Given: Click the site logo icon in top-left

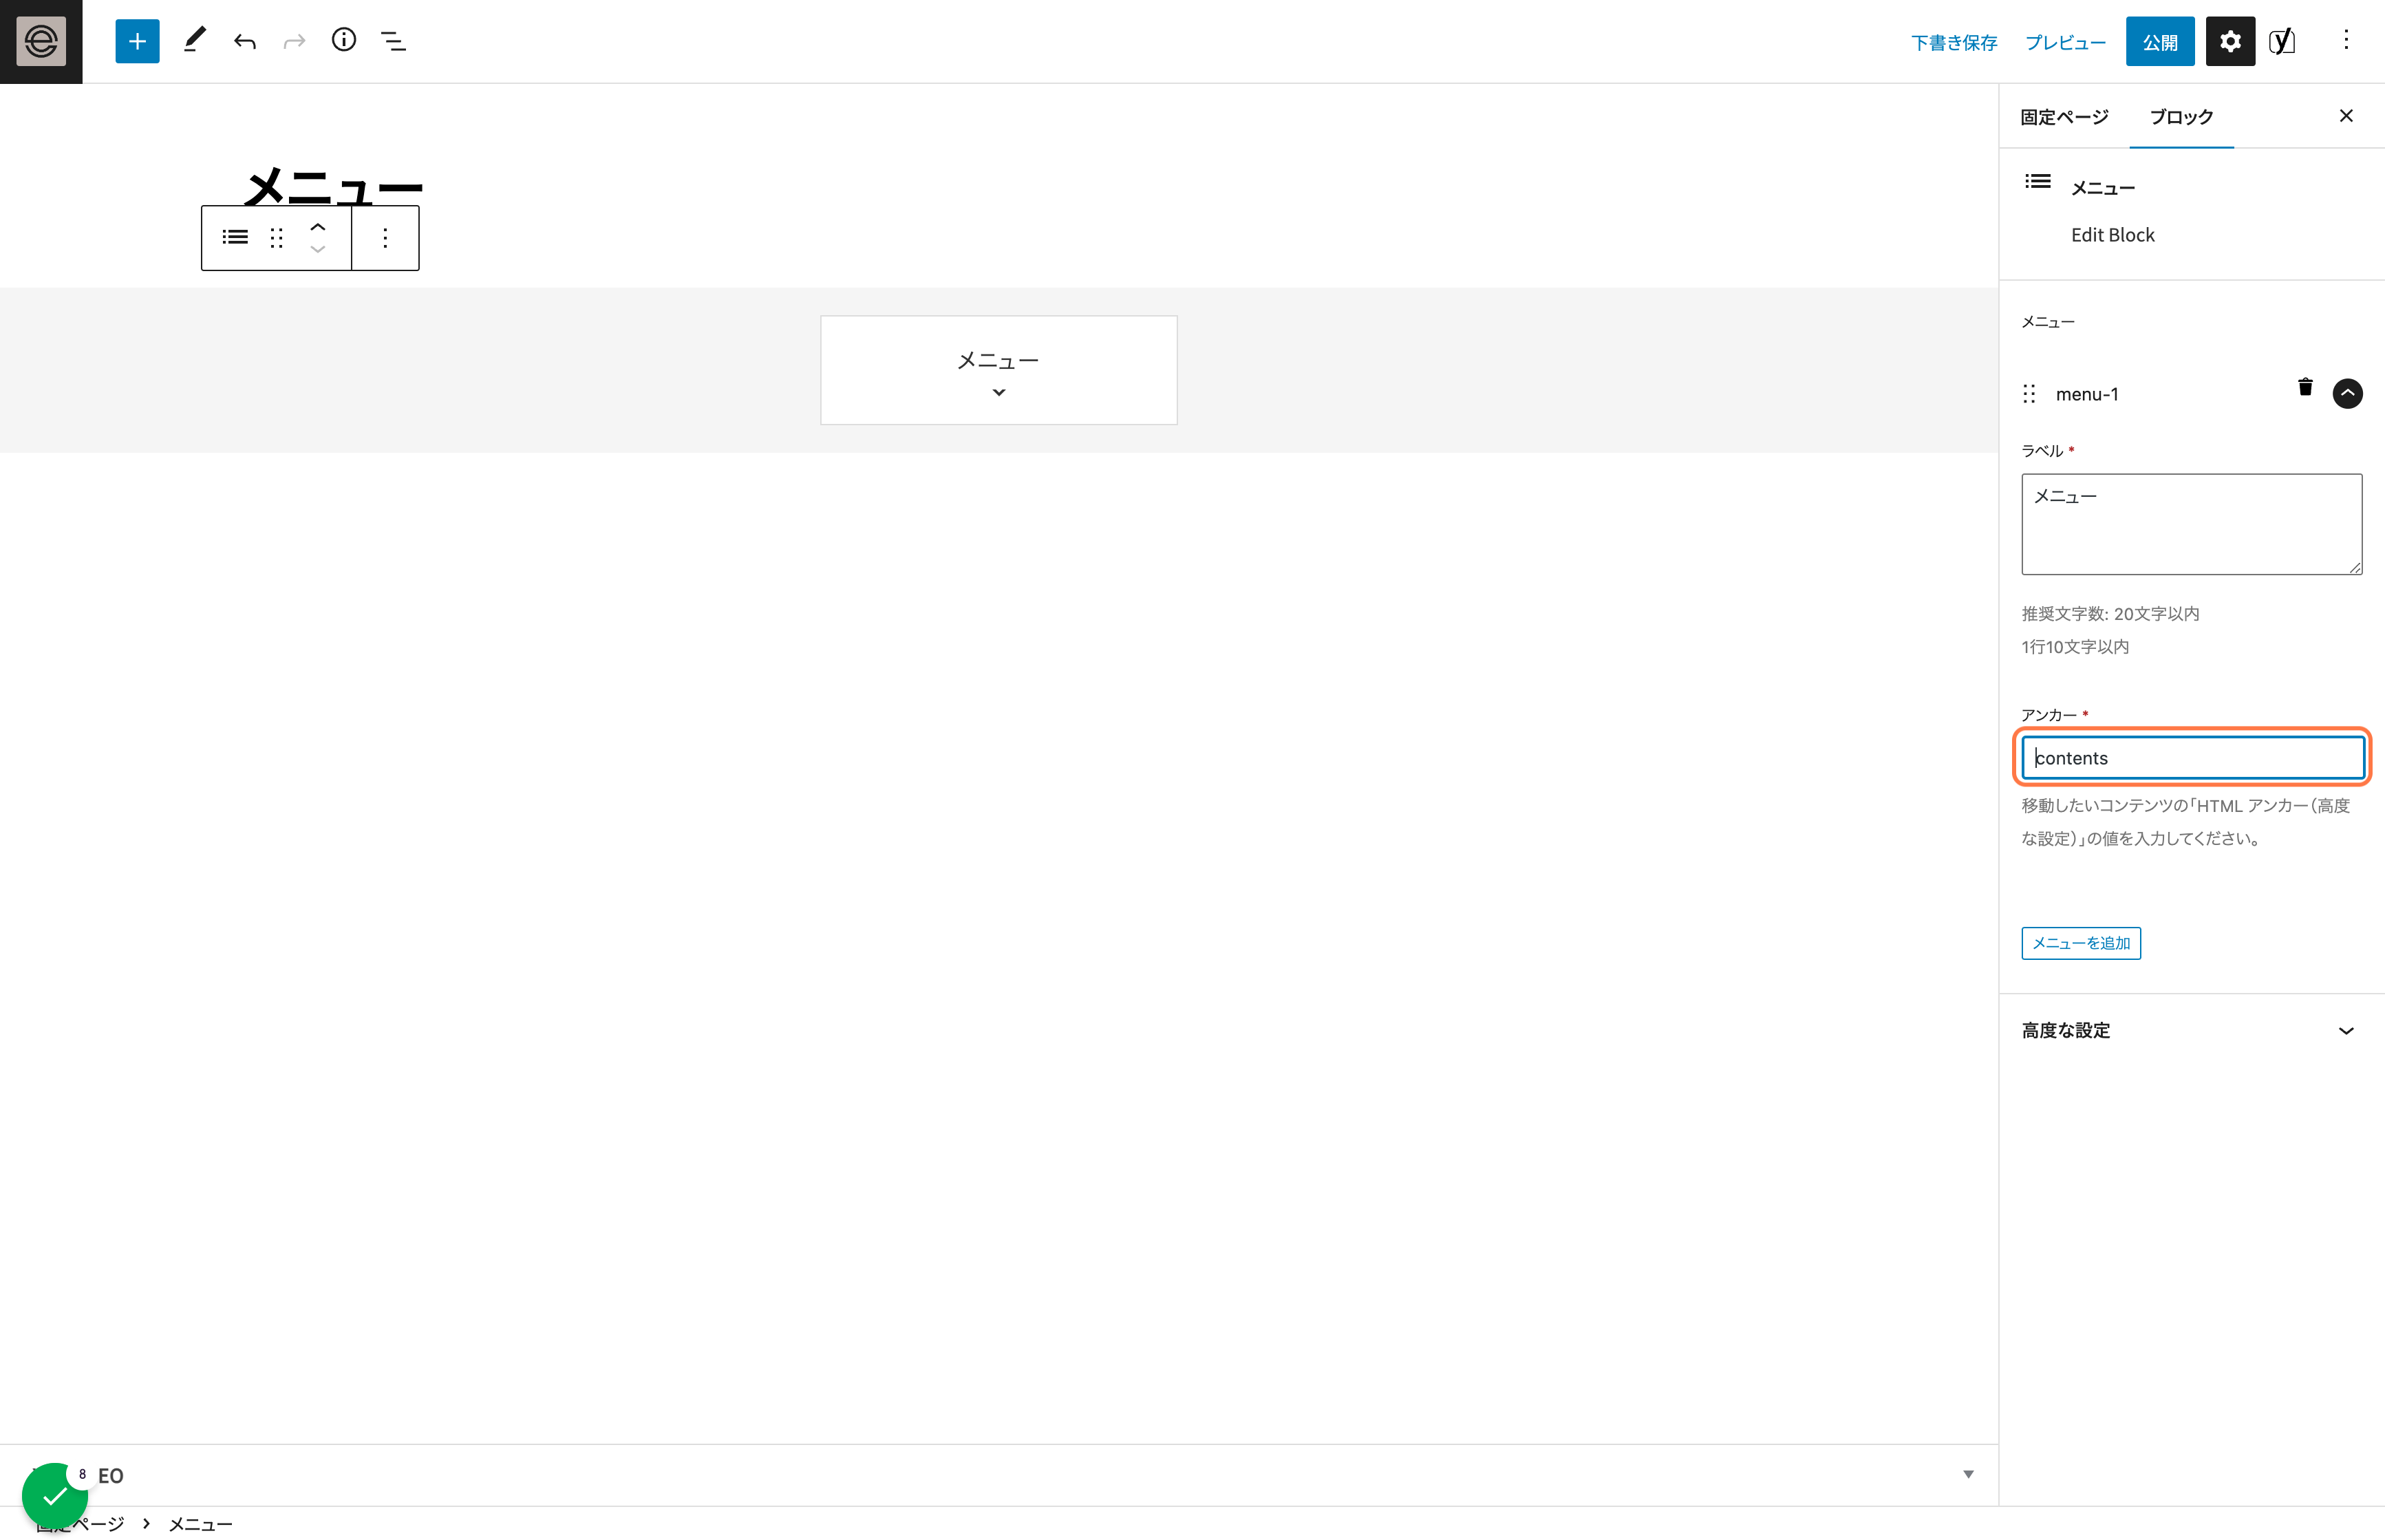Looking at the screenshot, I should (41, 41).
